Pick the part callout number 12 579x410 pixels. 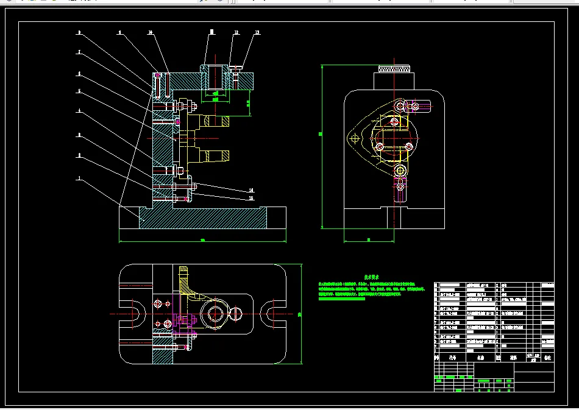point(236,32)
